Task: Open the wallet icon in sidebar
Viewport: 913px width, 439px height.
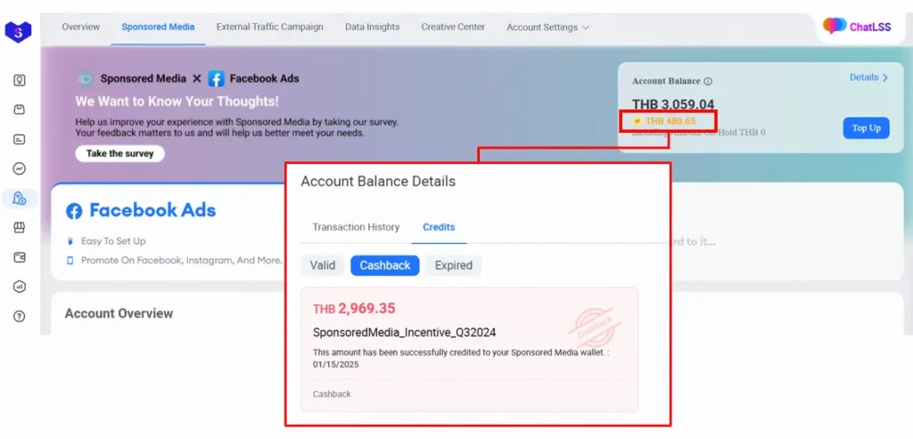Action: tap(20, 257)
